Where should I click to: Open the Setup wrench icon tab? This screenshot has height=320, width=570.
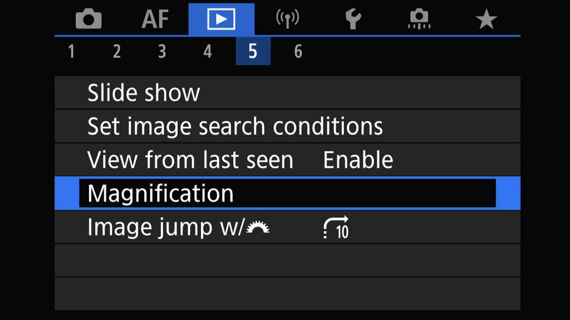[353, 19]
